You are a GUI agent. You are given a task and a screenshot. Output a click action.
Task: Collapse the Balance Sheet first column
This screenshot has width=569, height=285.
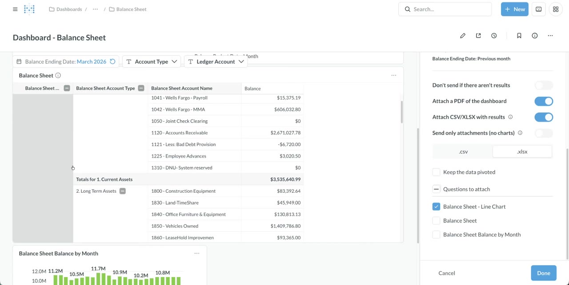coord(67,88)
